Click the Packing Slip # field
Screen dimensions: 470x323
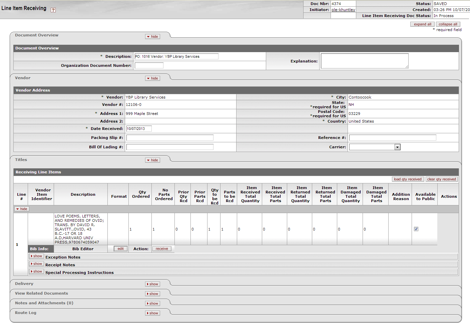click(170, 138)
